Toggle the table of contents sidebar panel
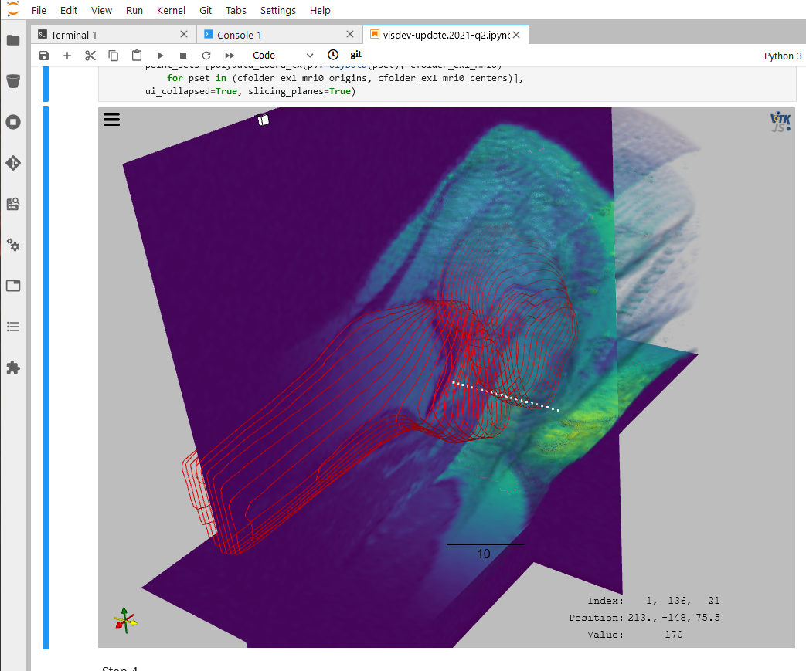Image resolution: width=806 pixels, height=671 pixels. pyautogui.click(x=12, y=327)
